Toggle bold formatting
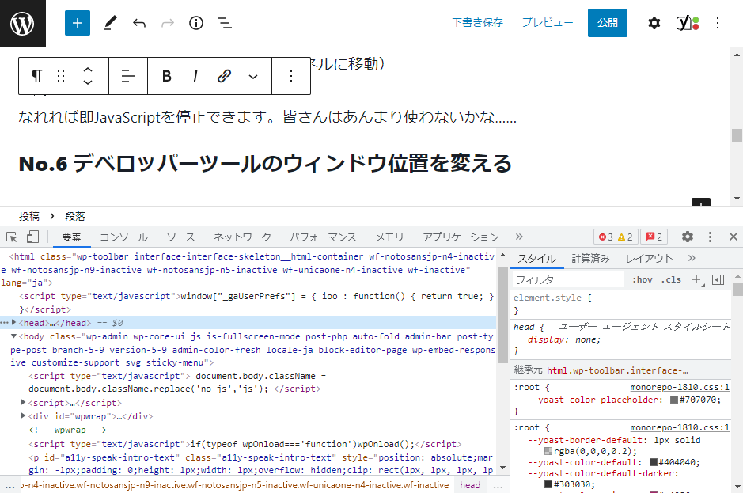Screen dimensions: 743x493 (166, 76)
